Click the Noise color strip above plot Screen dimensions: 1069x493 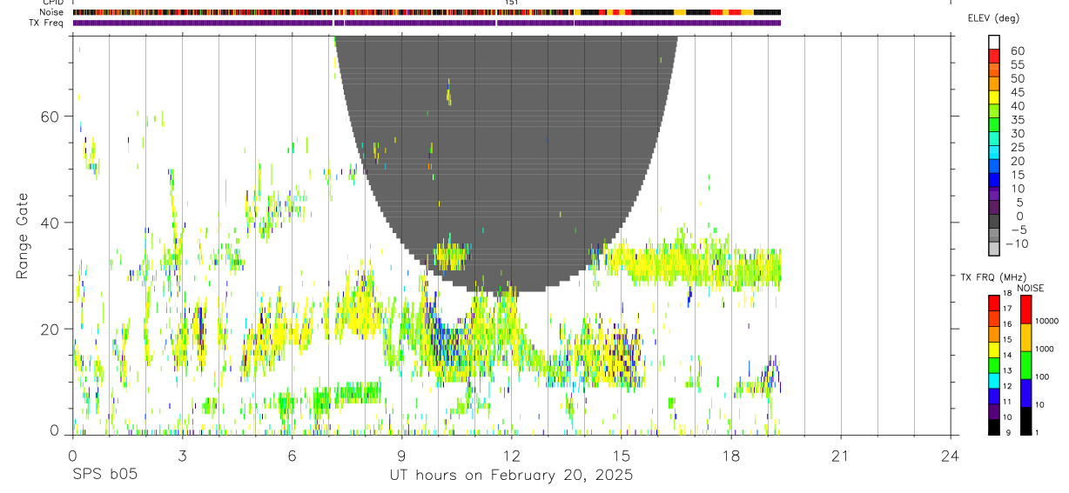click(x=427, y=12)
